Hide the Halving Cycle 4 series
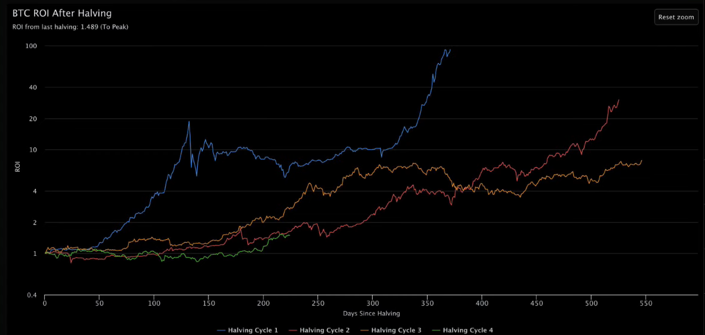Image resolution: width=705 pixels, height=335 pixels. pyautogui.click(x=468, y=330)
